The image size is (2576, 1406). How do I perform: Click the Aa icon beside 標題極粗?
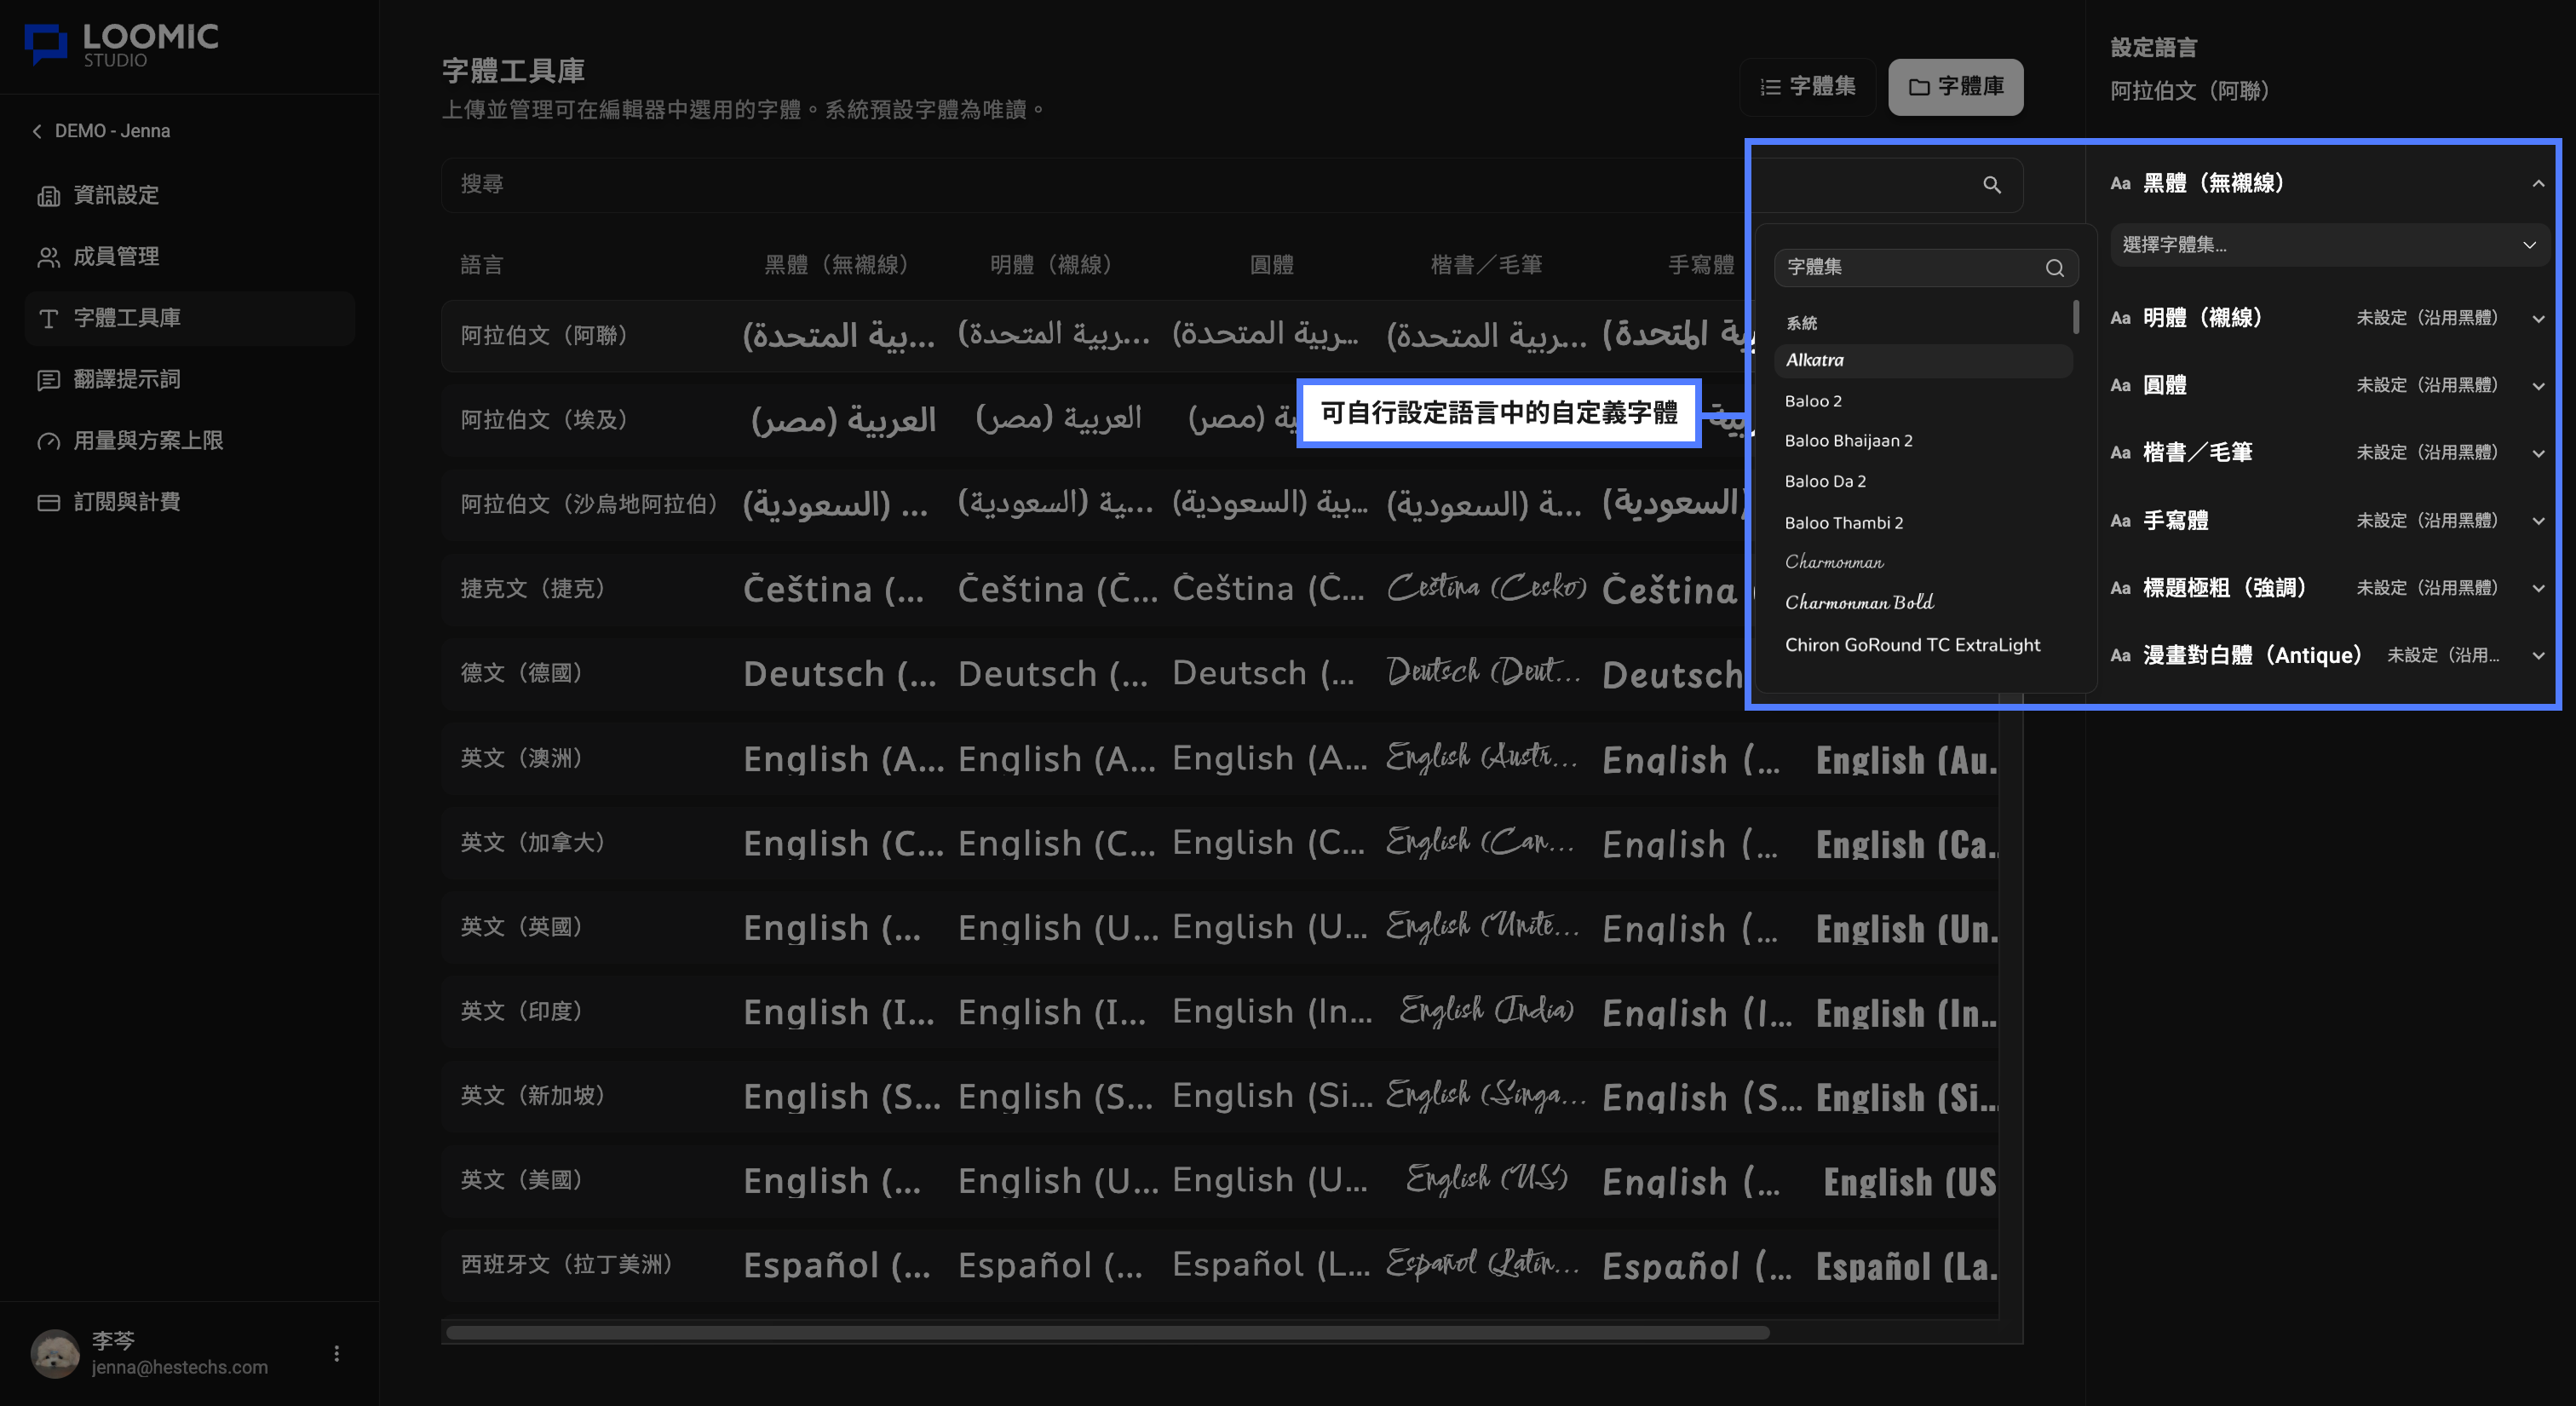coord(2119,588)
